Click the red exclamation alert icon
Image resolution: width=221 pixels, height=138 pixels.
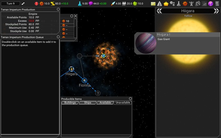tap(36, 3)
